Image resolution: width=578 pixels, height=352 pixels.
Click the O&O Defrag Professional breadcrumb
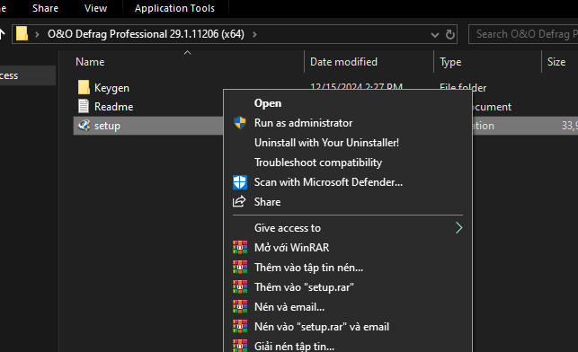click(x=146, y=34)
